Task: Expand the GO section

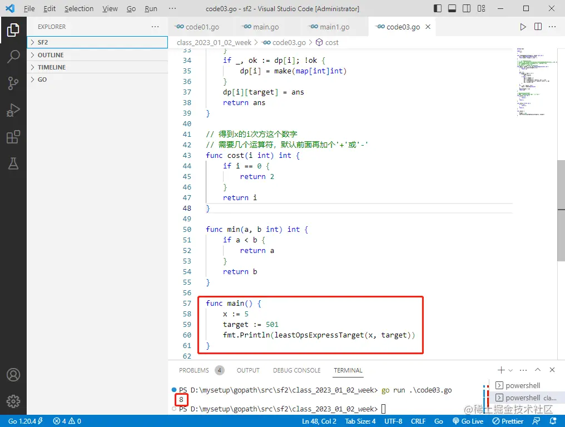Action: [x=97, y=80]
